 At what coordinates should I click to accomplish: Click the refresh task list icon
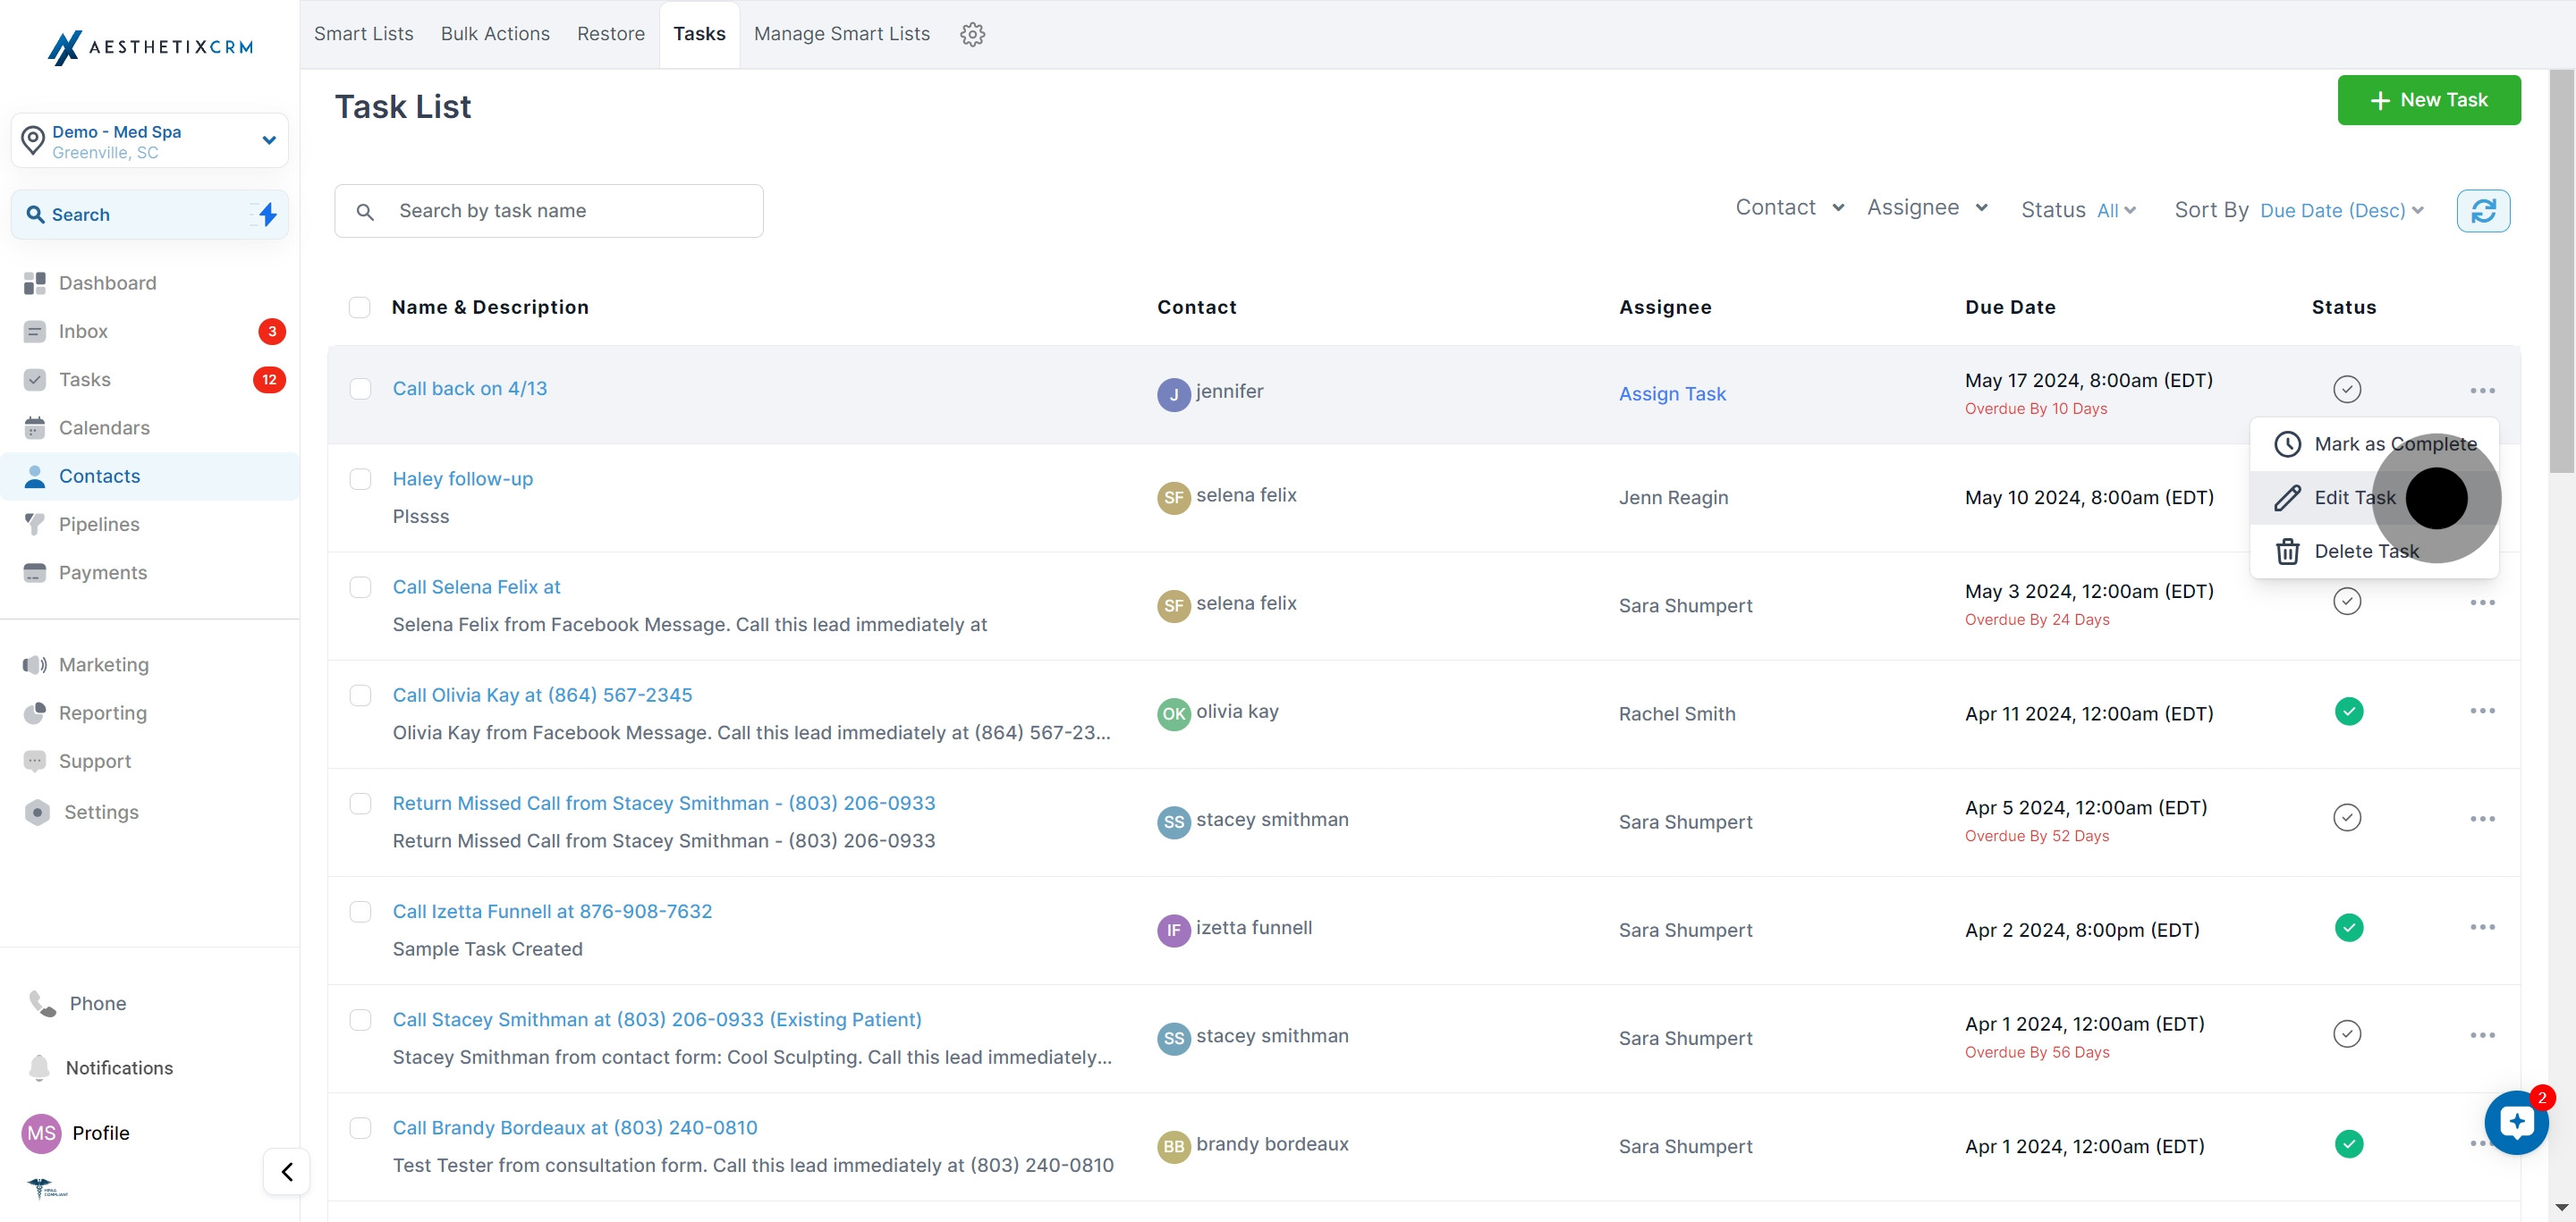[2482, 211]
